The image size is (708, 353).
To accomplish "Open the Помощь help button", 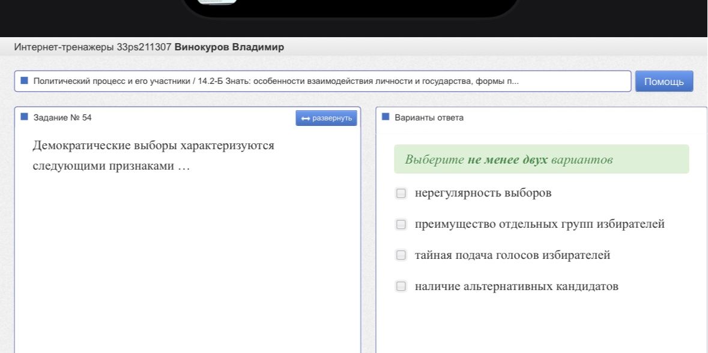I will (664, 82).
